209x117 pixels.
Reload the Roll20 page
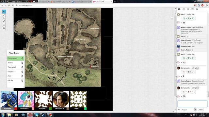[x=9, y=5]
